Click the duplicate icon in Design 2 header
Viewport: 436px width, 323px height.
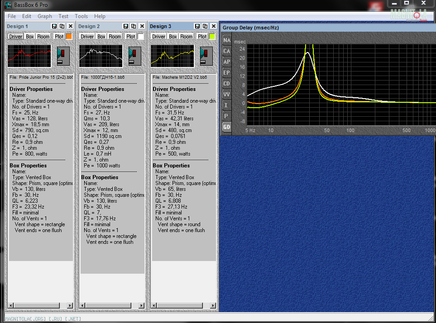[134, 27]
